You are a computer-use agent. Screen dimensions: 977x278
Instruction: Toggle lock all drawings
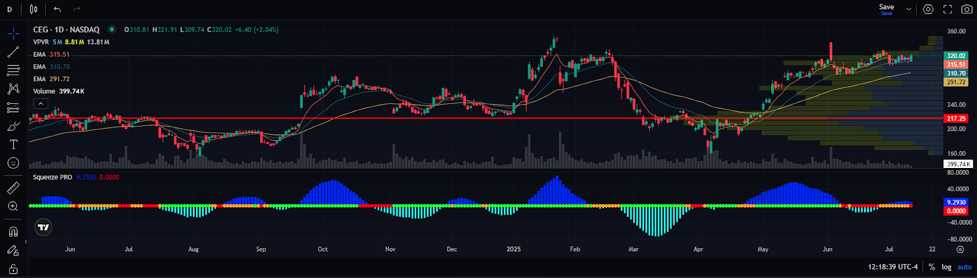pyautogui.click(x=13, y=269)
